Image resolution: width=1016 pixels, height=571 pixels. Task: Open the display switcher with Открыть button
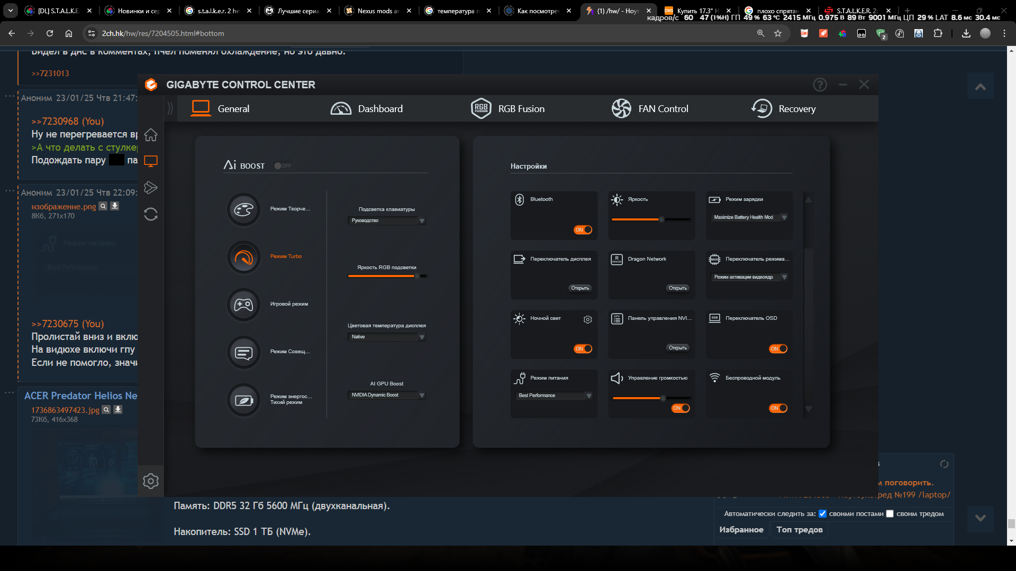pyautogui.click(x=580, y=288)
